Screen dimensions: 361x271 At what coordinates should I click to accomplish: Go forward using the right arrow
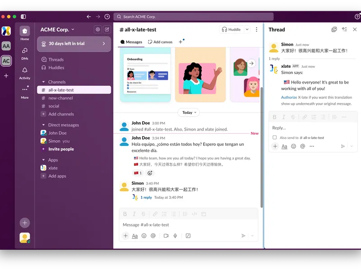point(98,17)
